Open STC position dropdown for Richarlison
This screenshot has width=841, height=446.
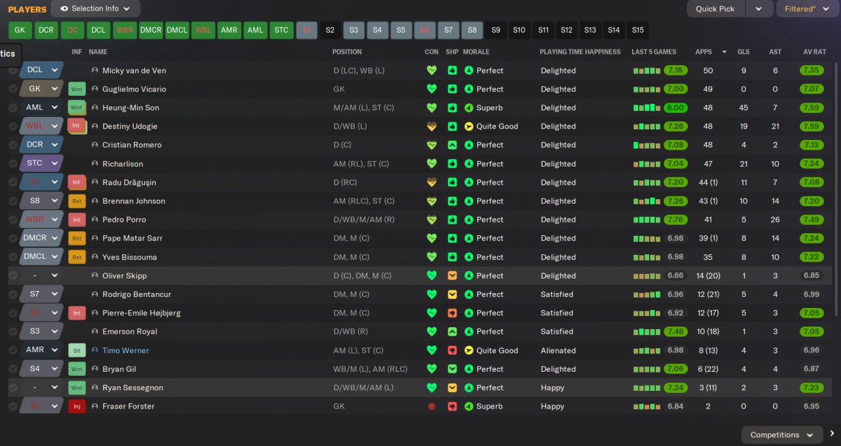click(41, 164)
